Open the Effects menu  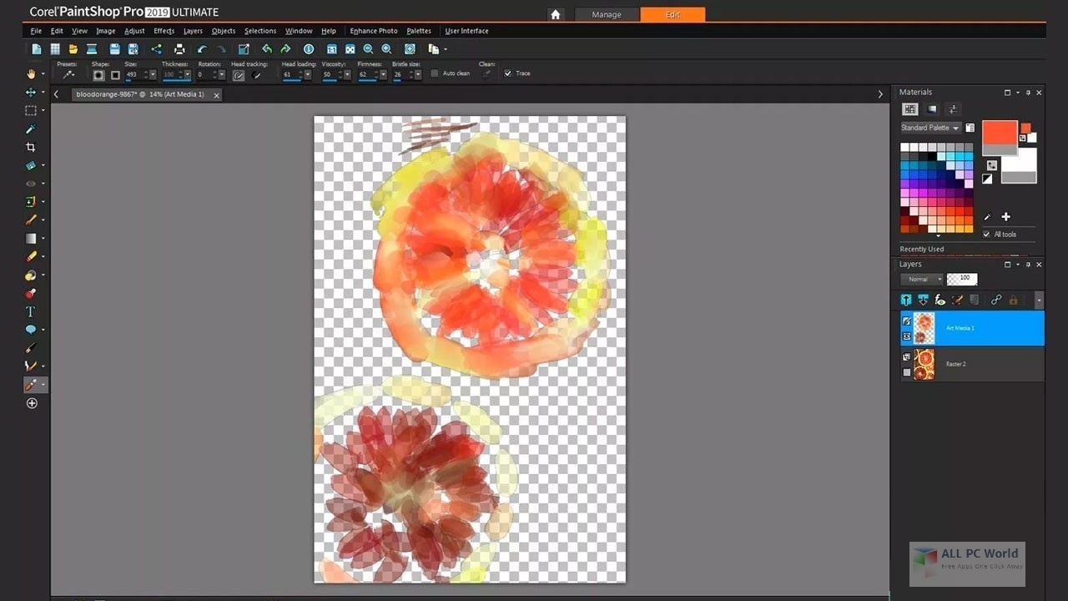click(164, 31)
